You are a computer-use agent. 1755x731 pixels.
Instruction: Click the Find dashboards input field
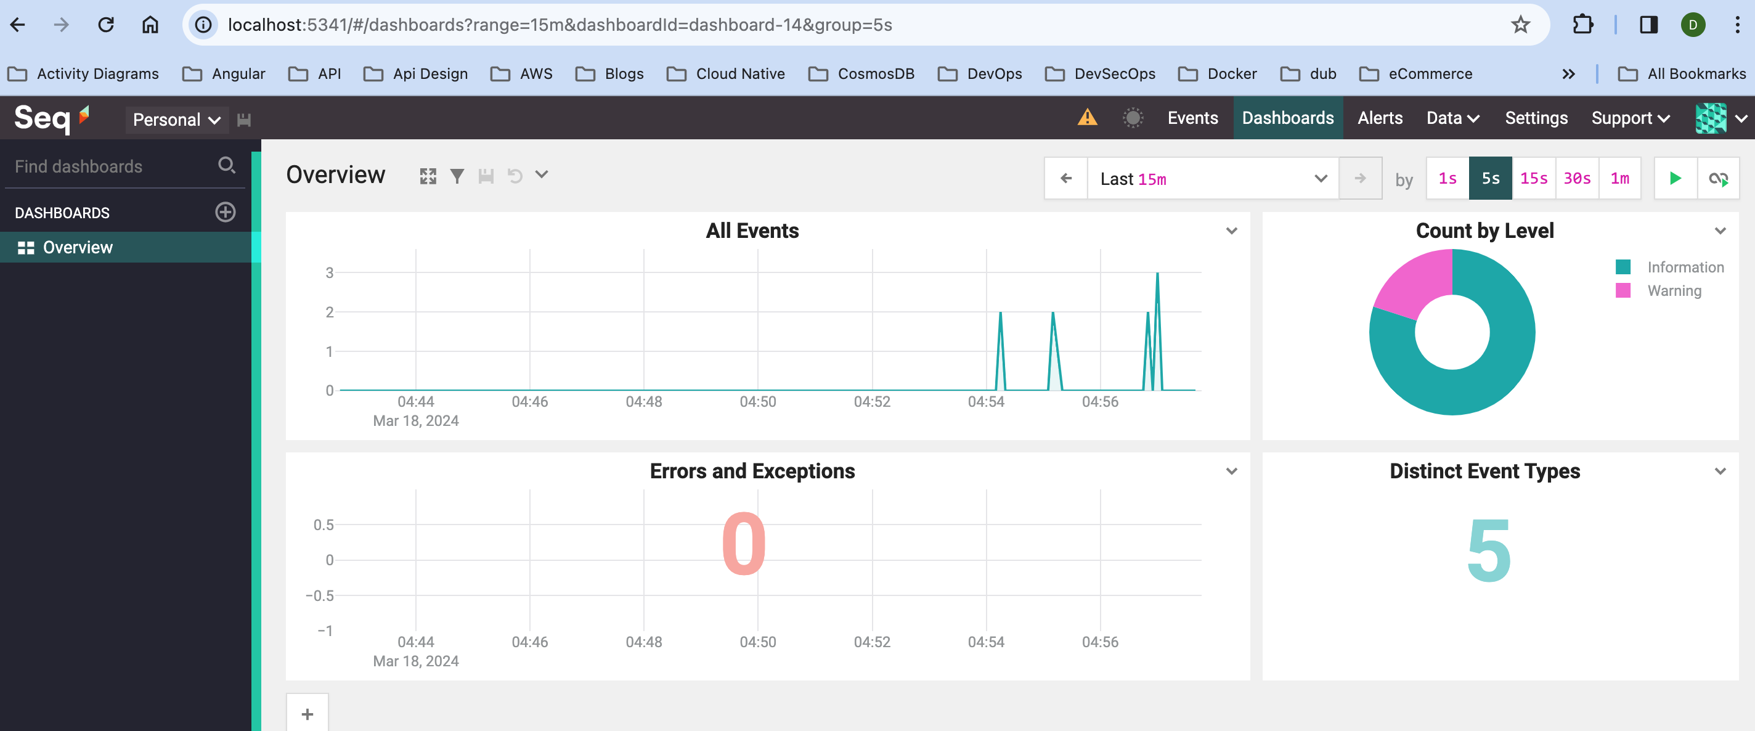point(109,166)
